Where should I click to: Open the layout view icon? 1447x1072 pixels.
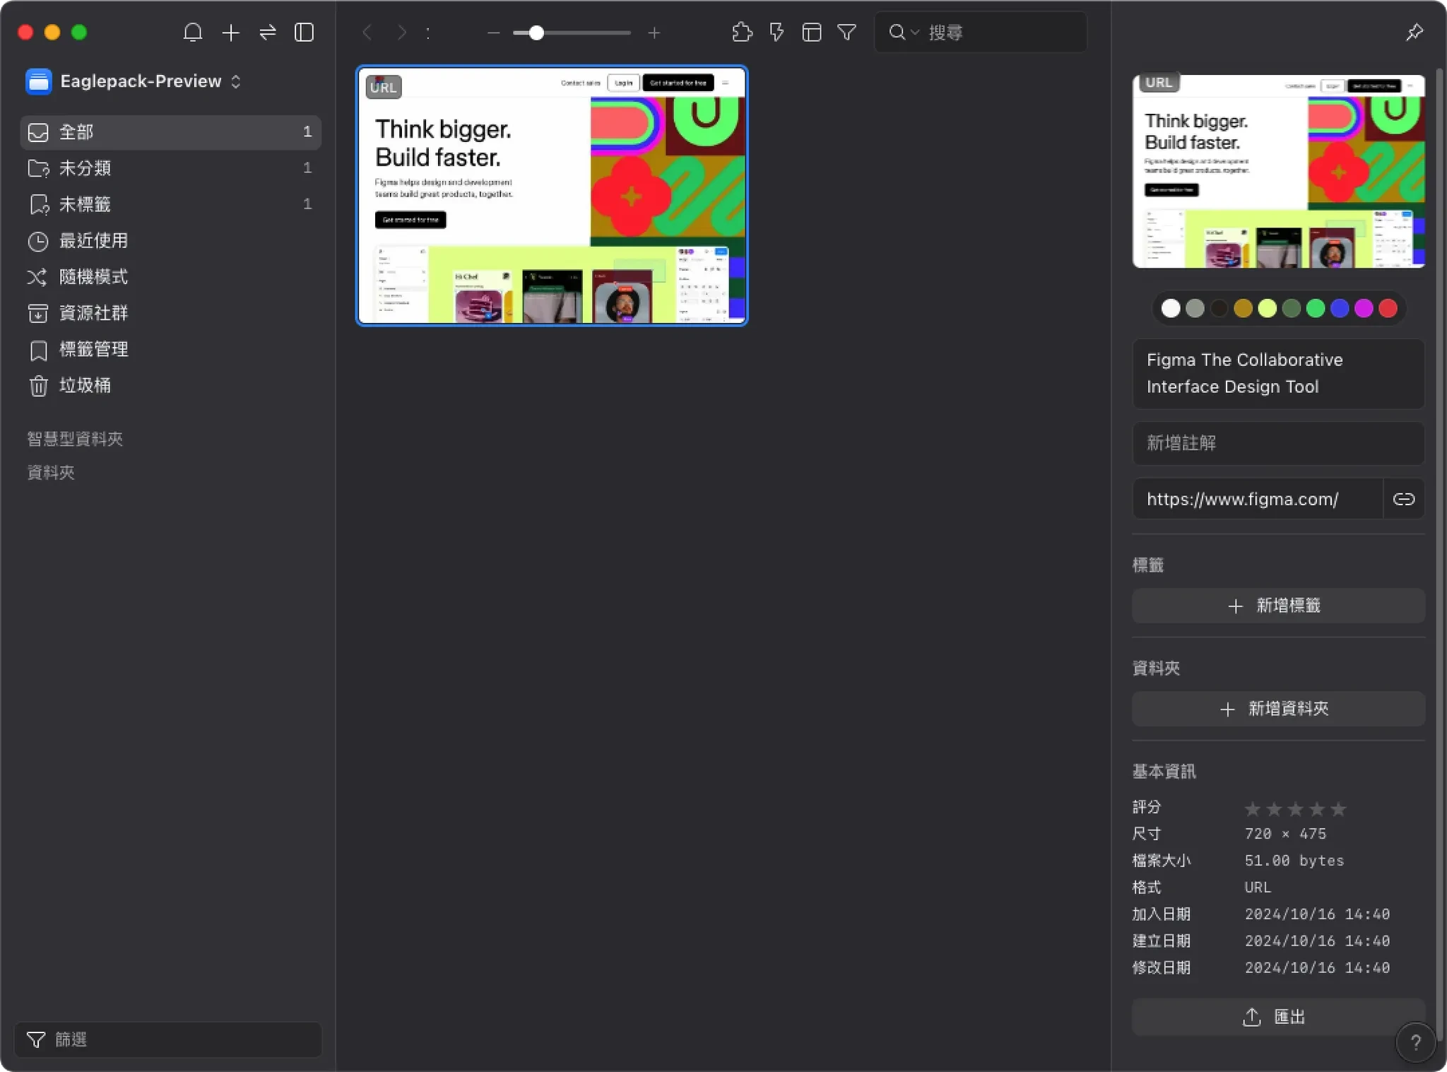(812, 33)
